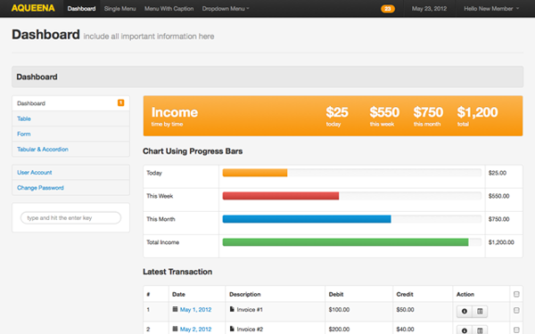
Task: Click the info icon button for Invoice #2
Action: [x=465, y=330]
